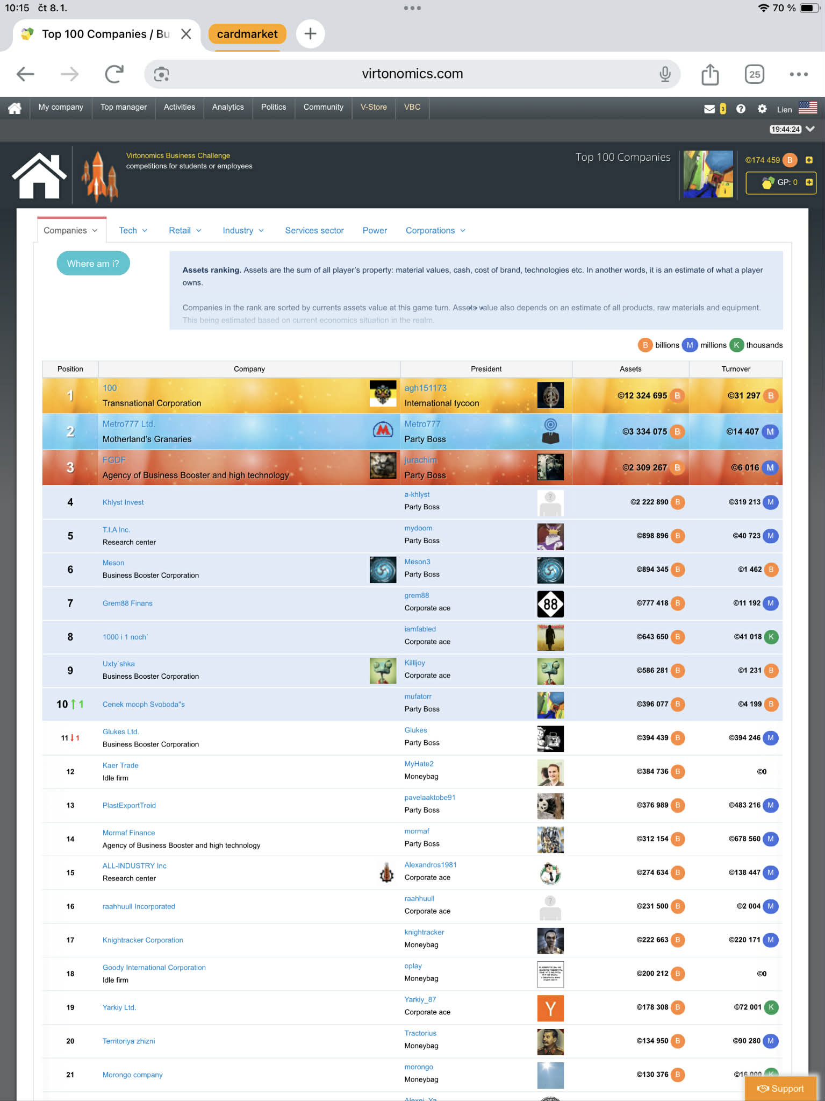Open settings via the gear icon
This screenshot has height=1101, width=825.
tap(762, 109)
